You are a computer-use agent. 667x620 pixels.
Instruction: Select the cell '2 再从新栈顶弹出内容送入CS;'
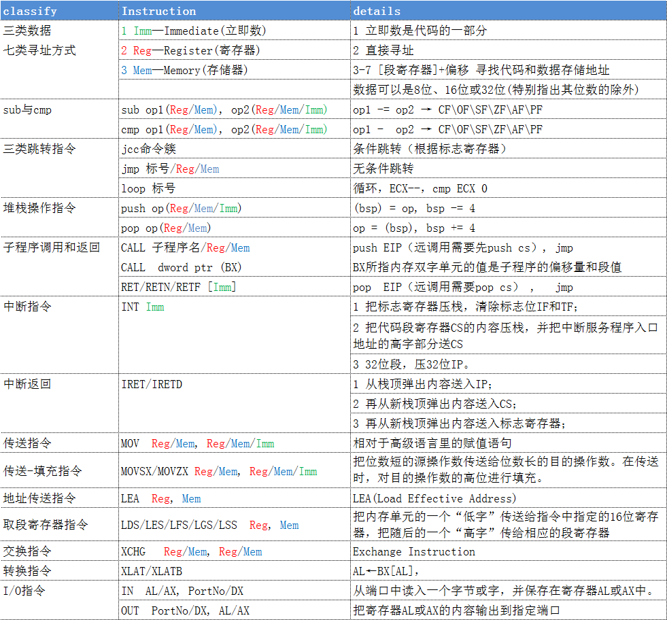509,403
